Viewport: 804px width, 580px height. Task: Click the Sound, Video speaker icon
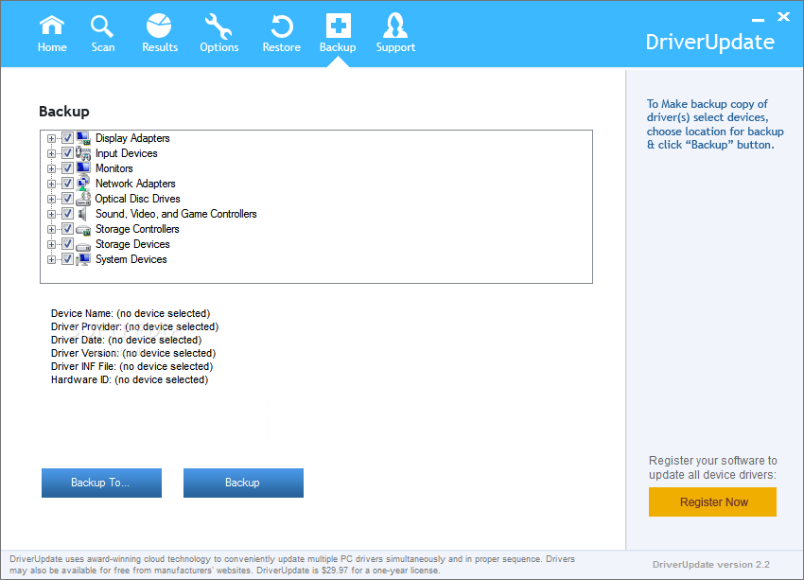point(82,213)
